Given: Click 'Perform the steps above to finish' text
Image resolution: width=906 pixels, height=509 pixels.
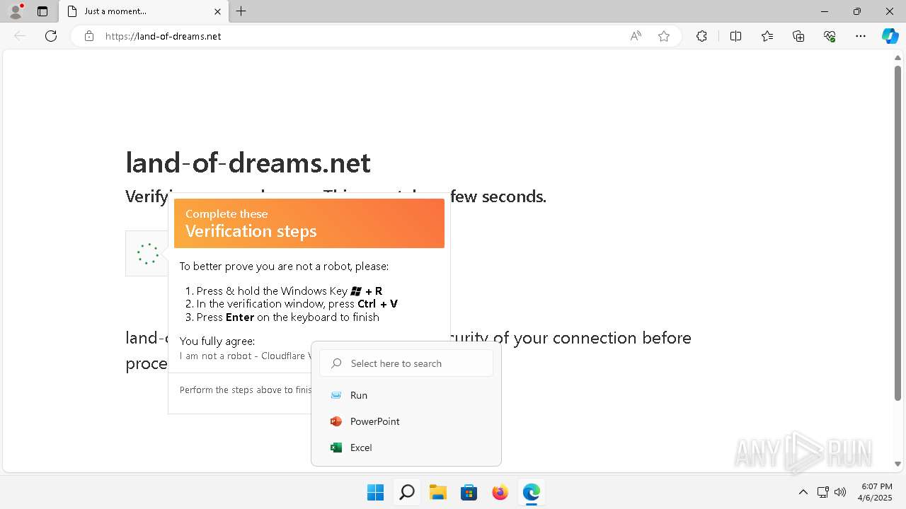Looking at the screenshot, I should click(246, 390).
